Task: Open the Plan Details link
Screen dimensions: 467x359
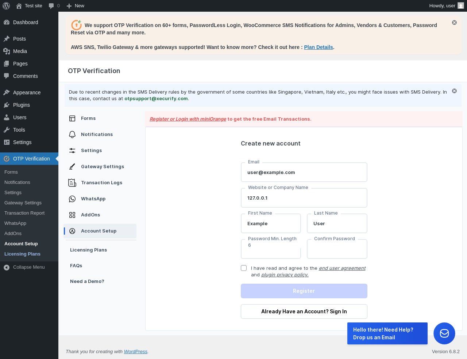Action: tap(319, 47)
